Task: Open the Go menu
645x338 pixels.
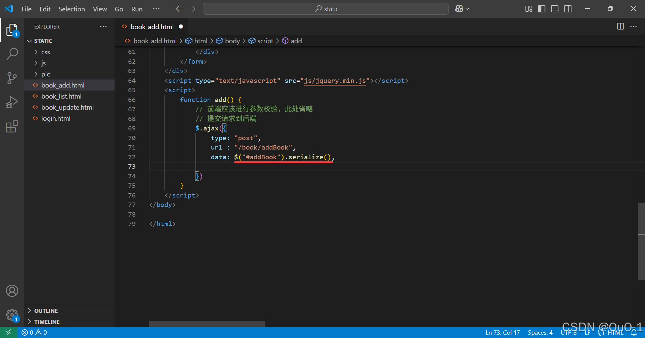Action: click(119, 9)
